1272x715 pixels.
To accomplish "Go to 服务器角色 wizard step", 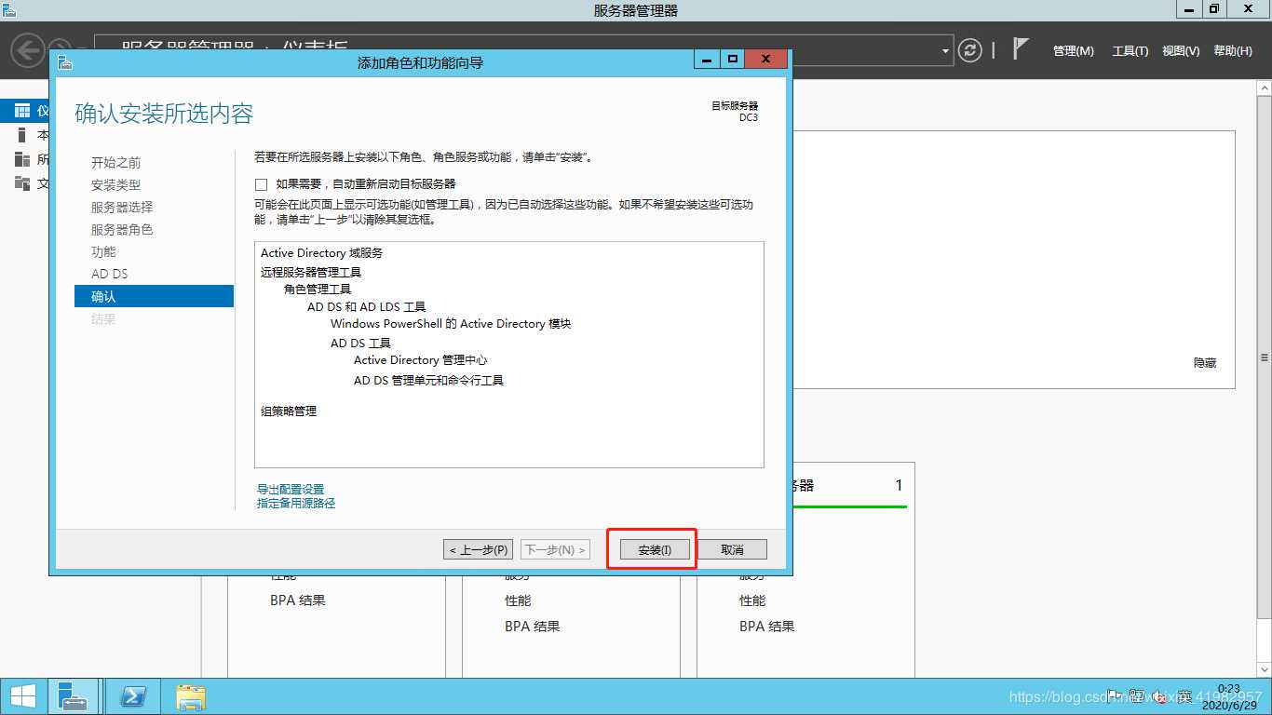I will pos(122,230).
